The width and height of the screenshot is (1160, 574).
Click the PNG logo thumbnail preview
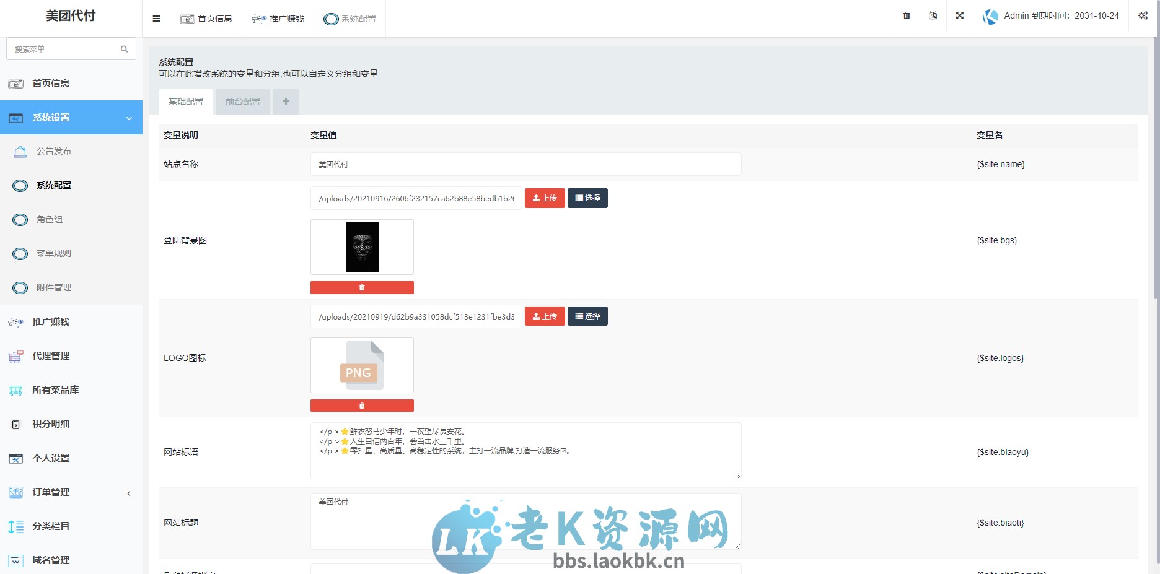(x=362, y=365)
